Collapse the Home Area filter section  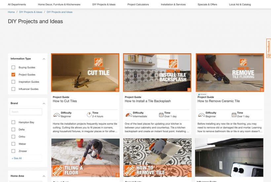(44, 176)
